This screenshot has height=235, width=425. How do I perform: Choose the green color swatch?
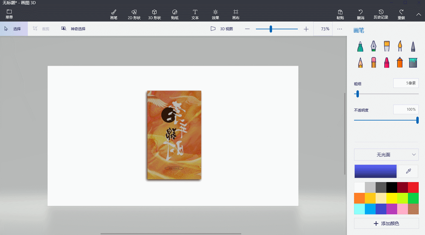click(x=413, y=198)
